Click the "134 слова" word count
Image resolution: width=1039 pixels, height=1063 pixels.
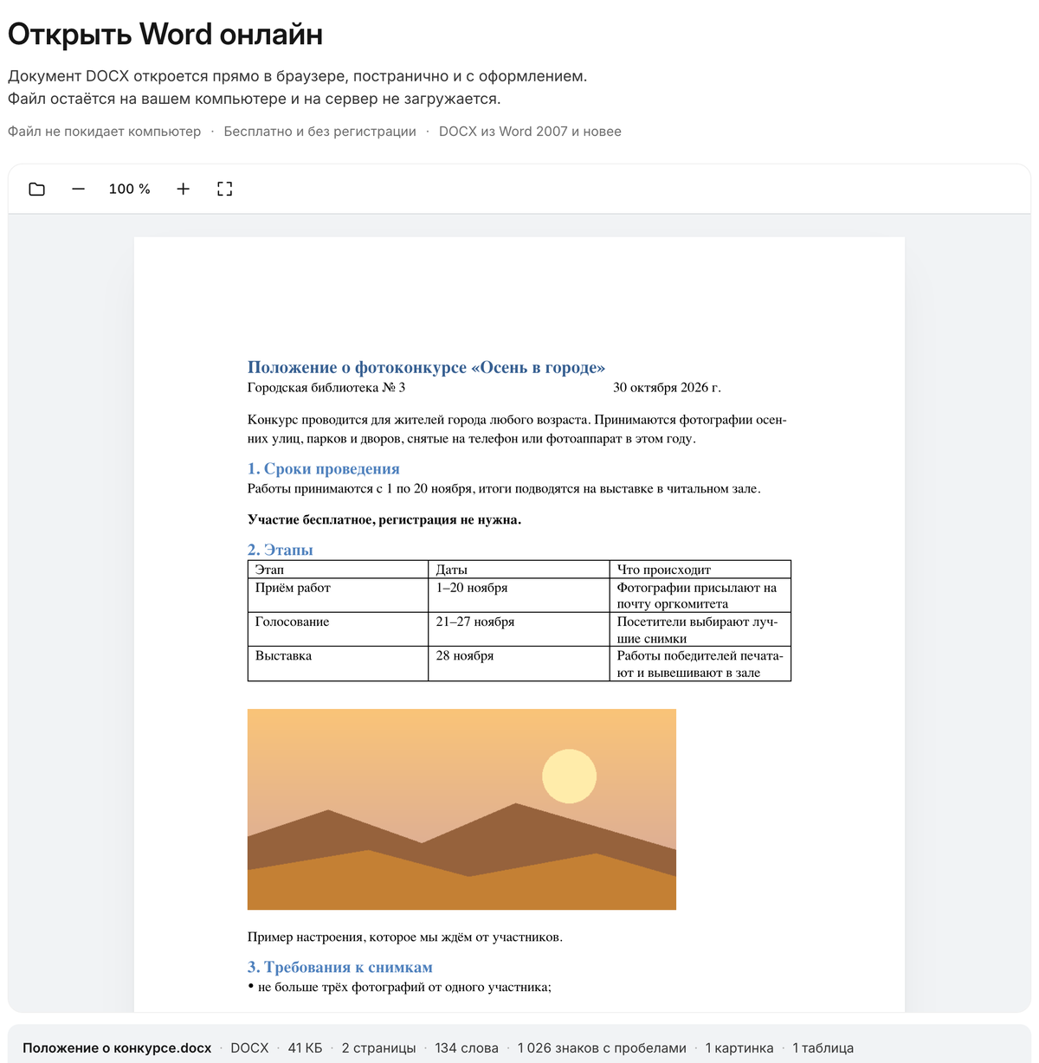pyautogui.click(x=467, y=1048)
